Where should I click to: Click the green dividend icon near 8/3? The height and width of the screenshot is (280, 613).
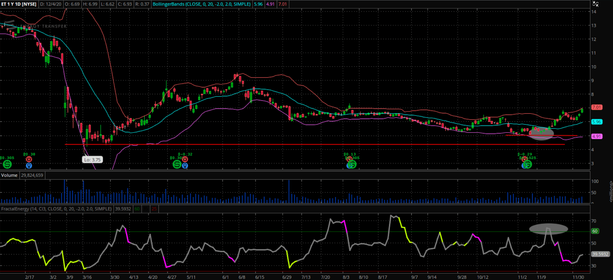point(352,164)
